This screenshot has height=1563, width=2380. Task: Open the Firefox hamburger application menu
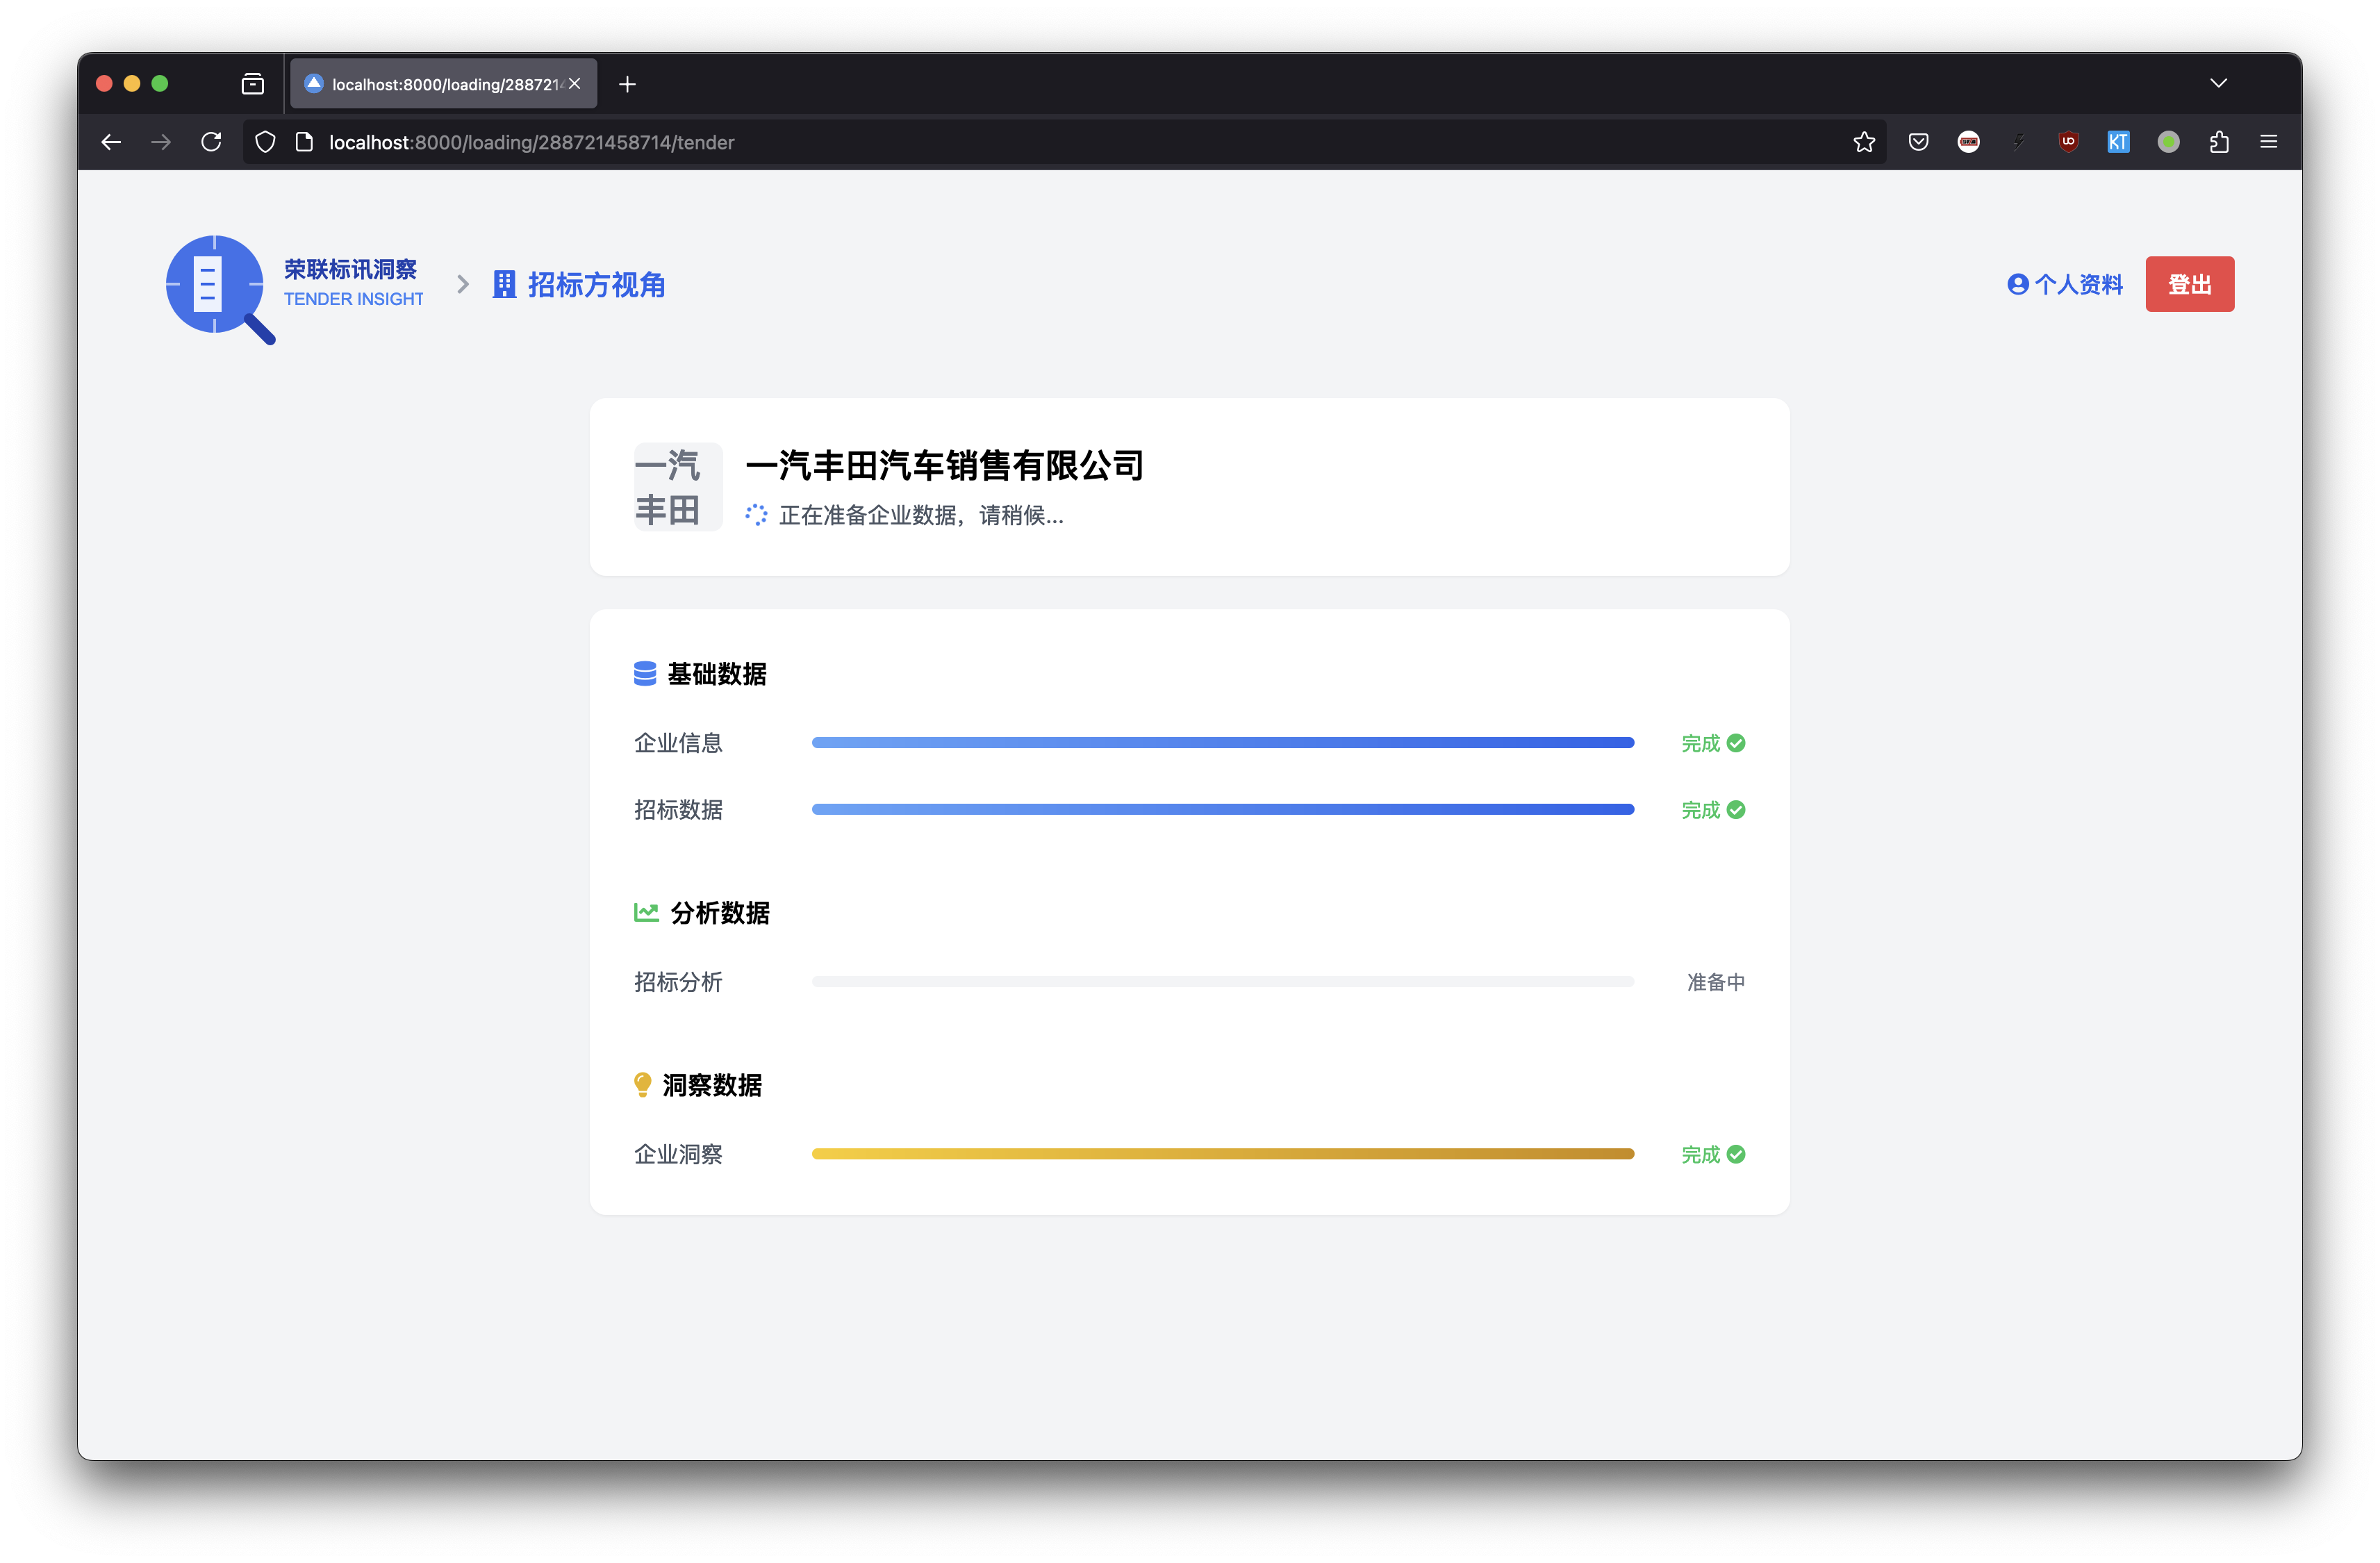click(x=2268, y=142)
